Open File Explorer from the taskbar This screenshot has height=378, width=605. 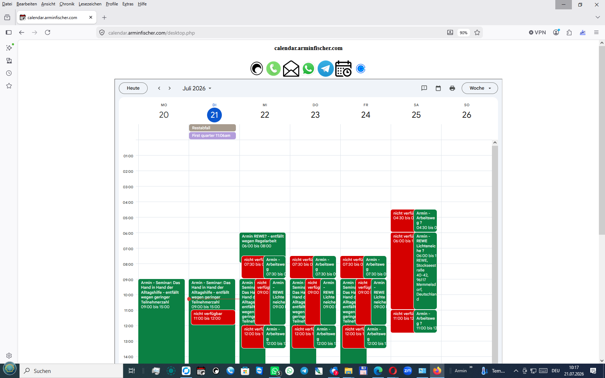349,371
